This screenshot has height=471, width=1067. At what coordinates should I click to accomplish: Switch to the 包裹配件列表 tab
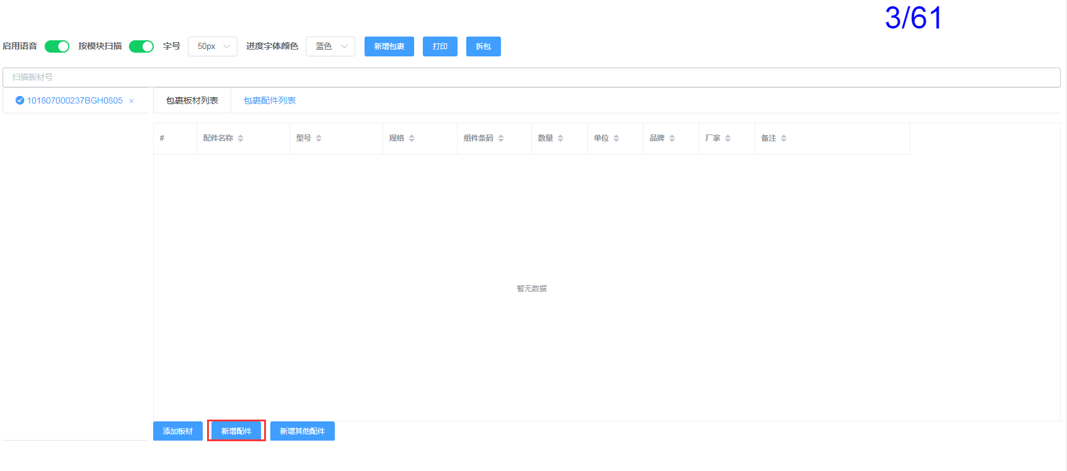[x=269, y=100]
